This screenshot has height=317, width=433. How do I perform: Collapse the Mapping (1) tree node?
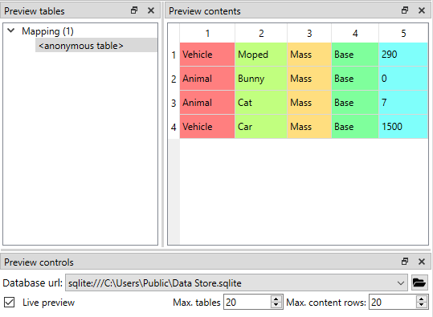tap(11, 30)
